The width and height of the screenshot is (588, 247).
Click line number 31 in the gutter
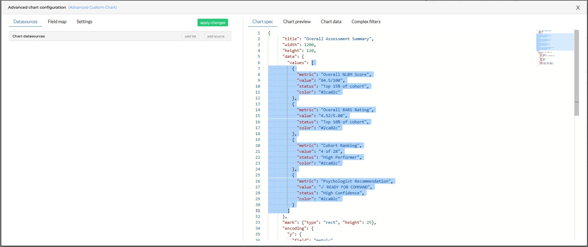258,211
